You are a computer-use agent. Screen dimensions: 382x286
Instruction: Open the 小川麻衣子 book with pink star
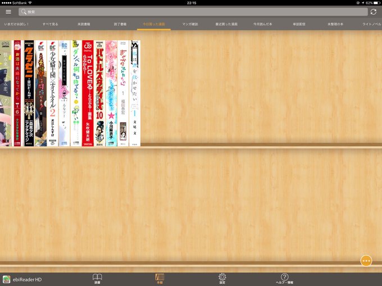click(111, 93)
